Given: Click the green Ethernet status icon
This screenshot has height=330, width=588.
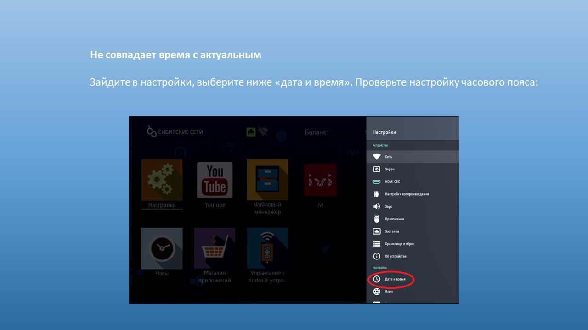Looking at the screenshot, I should (251, 132).
